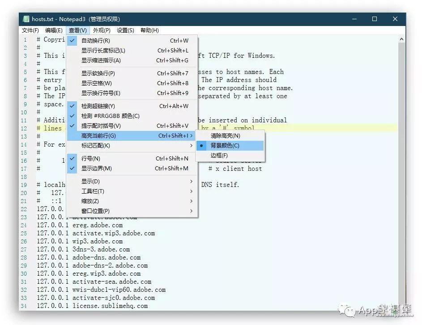The image size is (422, 325).
Task: Click line 'license.sublimehq.com'
Action: tap(110, 306)
